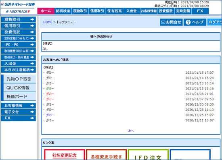Open the blue ダミー notice dated 2020/12/25 15:27

(50, 115)
